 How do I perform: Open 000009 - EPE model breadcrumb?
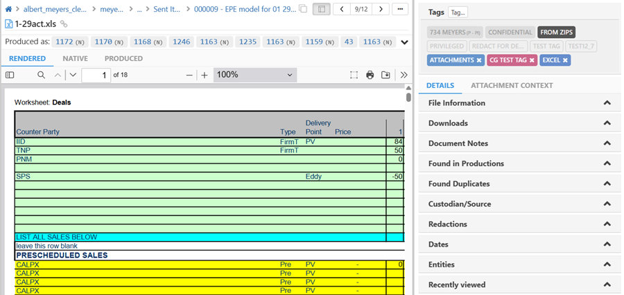coord(245,9)
